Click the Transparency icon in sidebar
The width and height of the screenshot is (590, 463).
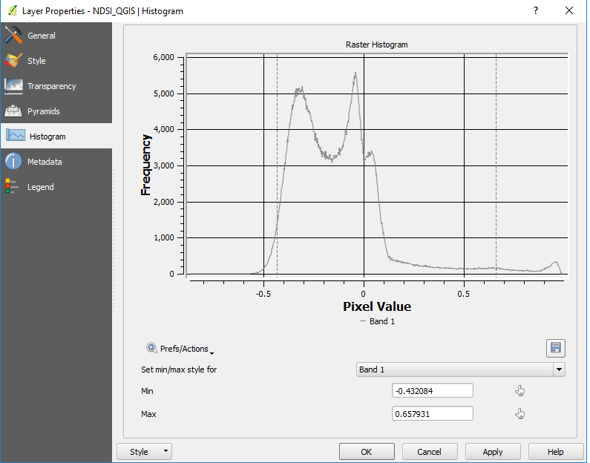(14, 86)
